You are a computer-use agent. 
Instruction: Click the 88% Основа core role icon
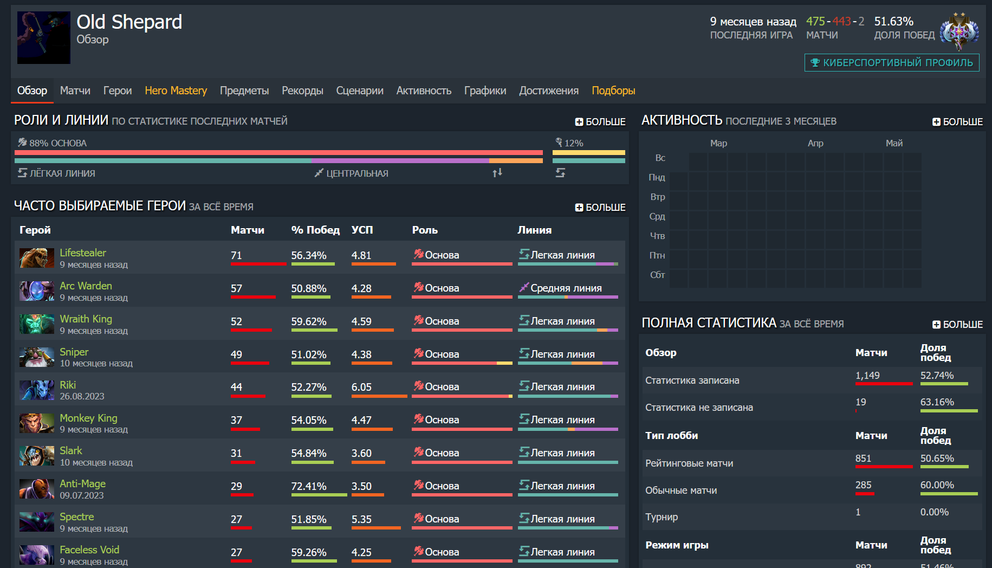pyautogui.click(x=22, y=143)
